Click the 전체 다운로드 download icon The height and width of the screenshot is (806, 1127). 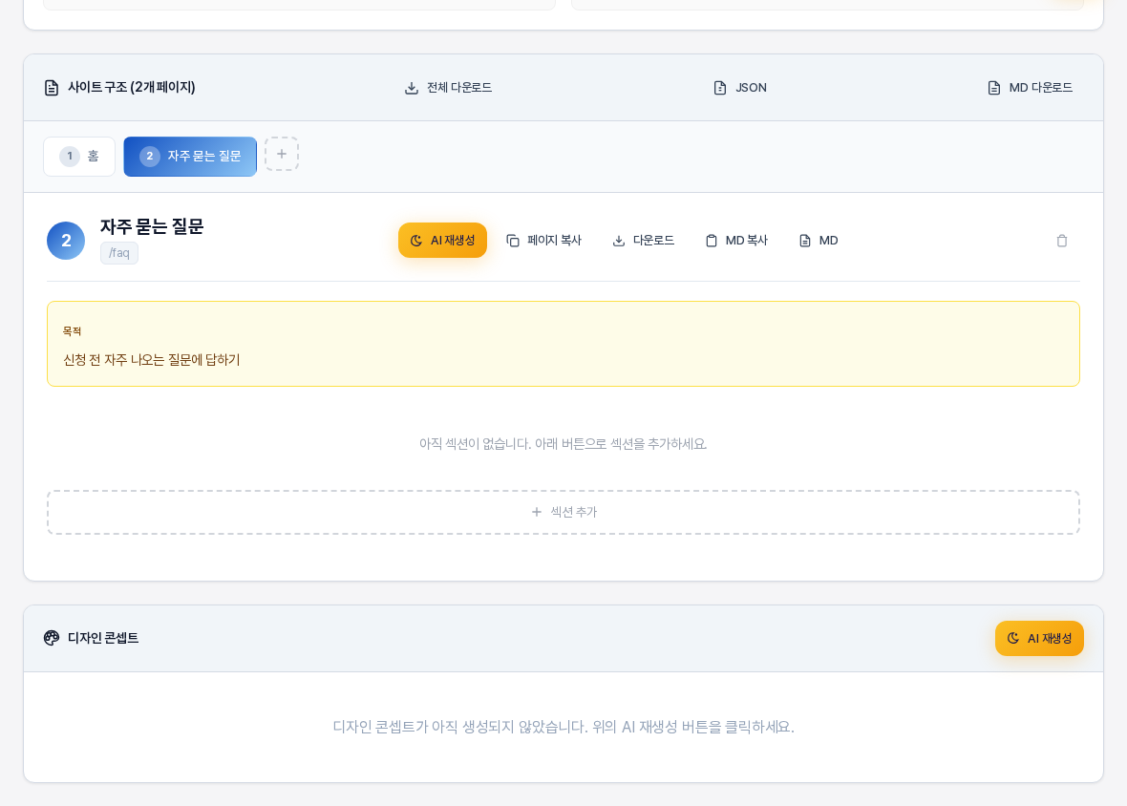tap(411, 88)
